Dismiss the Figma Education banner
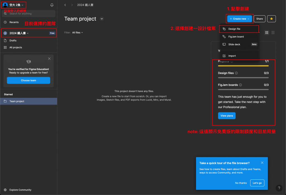The height and width of the screenshot is (195, 286). click(49, 58)
